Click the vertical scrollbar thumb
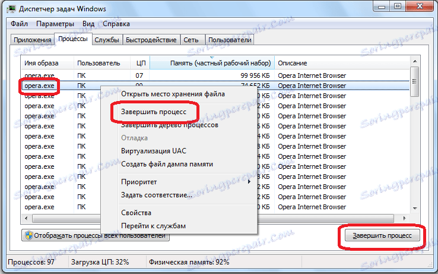This screenshot has width=438, height=274. pyautogui.click(x=415, y=81)
